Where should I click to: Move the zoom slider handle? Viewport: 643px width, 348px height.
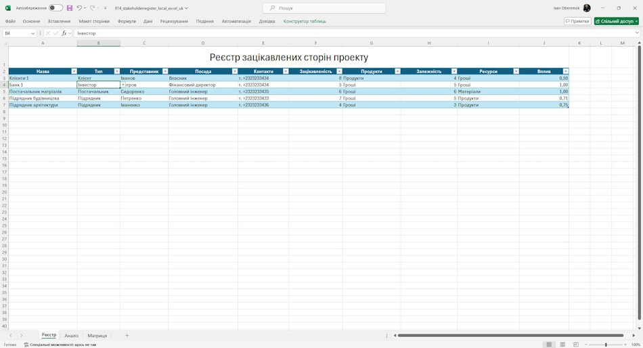(606, 345)
